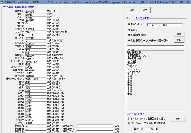The height and width of the screenshot is (133, 191).
Task: Click the category edit box above list
Action: click(x=155, y=47)
